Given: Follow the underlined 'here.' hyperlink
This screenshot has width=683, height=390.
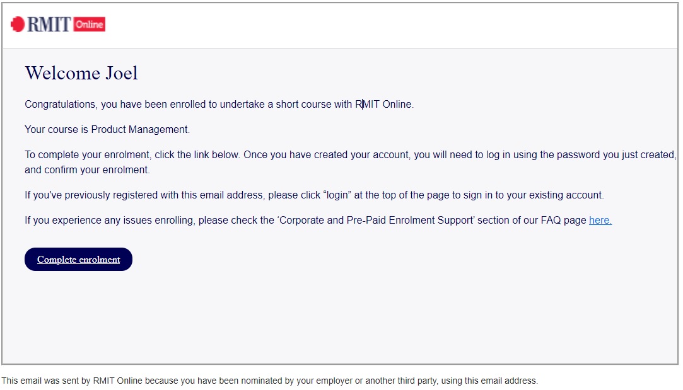Looking at the screenshot, I should [x=600, y=220].
